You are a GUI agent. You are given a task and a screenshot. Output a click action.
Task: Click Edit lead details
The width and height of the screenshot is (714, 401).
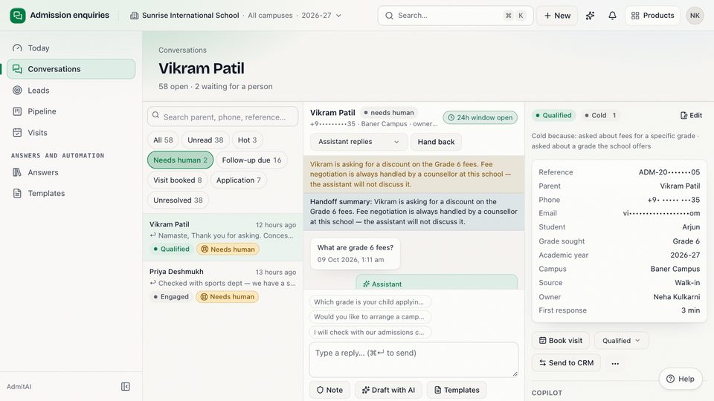point(691,116)
